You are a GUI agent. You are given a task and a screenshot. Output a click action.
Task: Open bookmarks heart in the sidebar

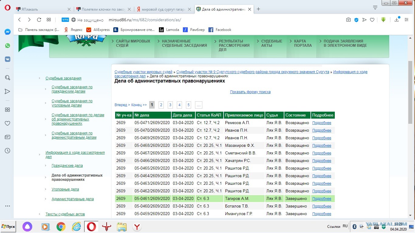click(x=8, y=123)
